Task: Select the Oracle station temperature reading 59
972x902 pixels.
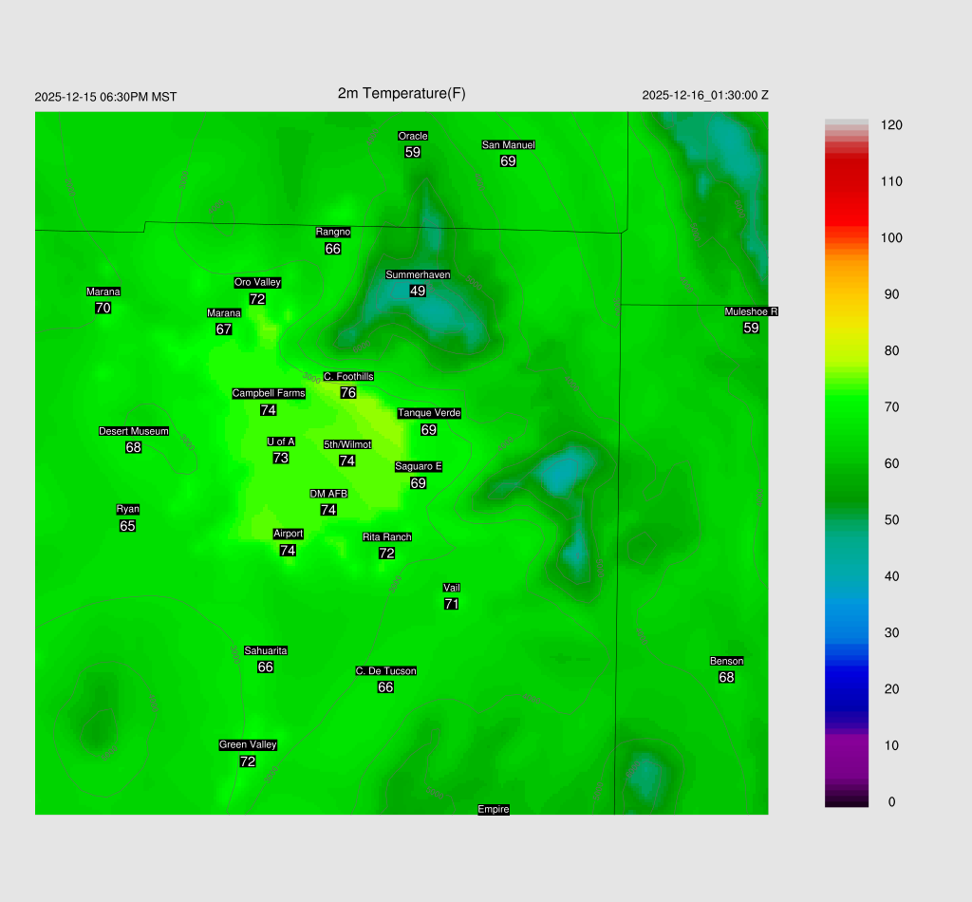Action: coord(412,152)
